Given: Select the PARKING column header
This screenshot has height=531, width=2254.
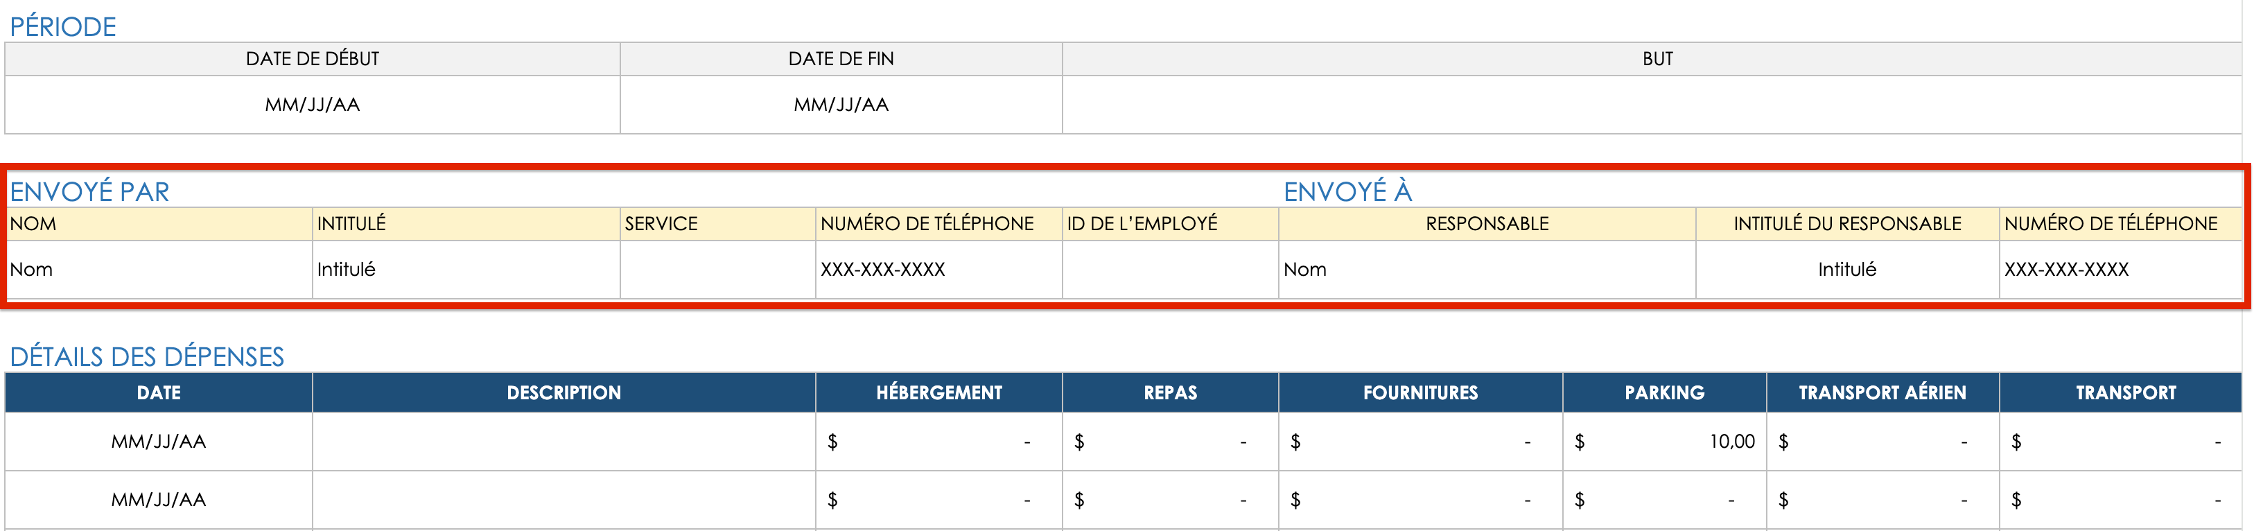Looking at the screenshot, I should pos(1664,393).
